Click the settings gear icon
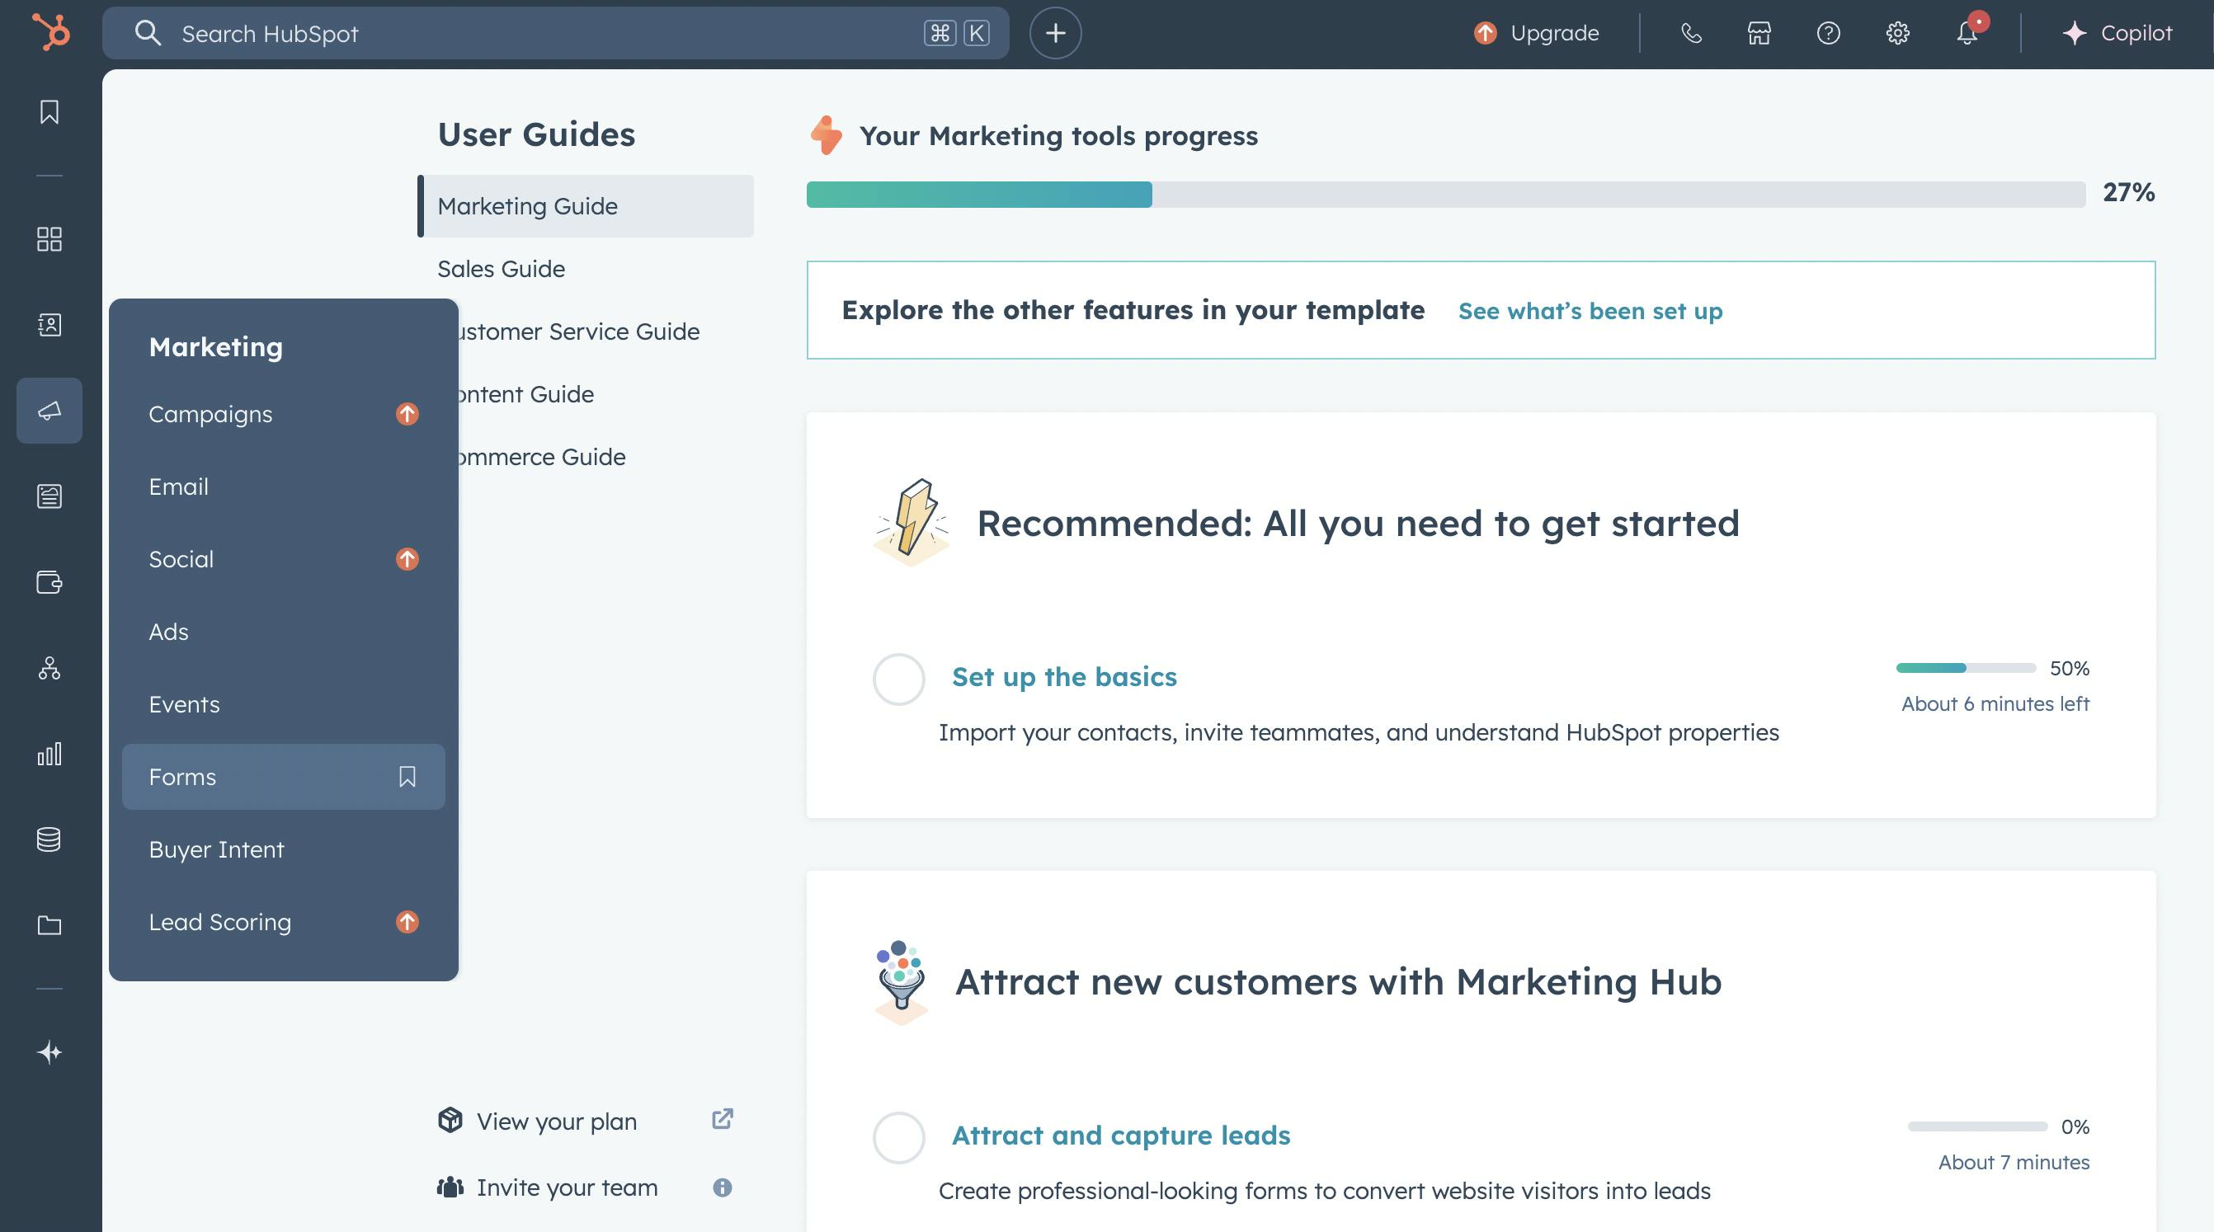2214x1232 pixels. [1897, 34]
